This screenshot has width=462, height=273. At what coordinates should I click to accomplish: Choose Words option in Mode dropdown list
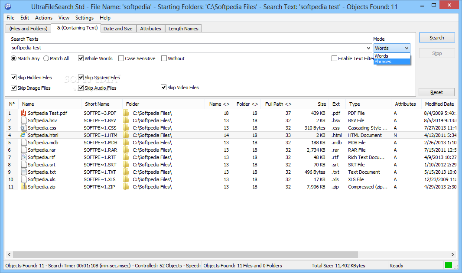click(x=392, y=56)
